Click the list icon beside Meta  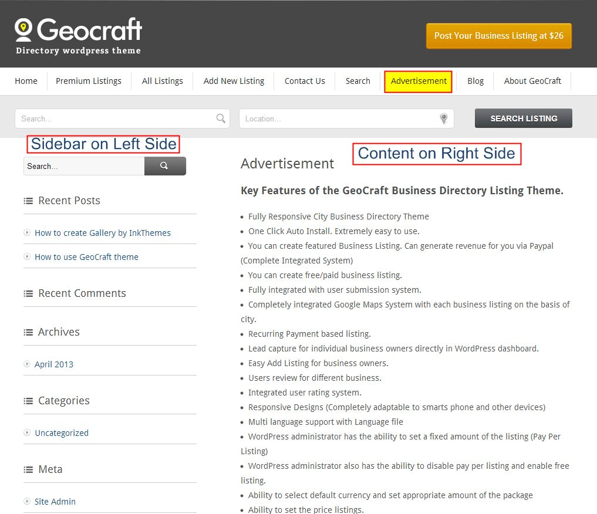pyautogui.click(x=28, y=470)
